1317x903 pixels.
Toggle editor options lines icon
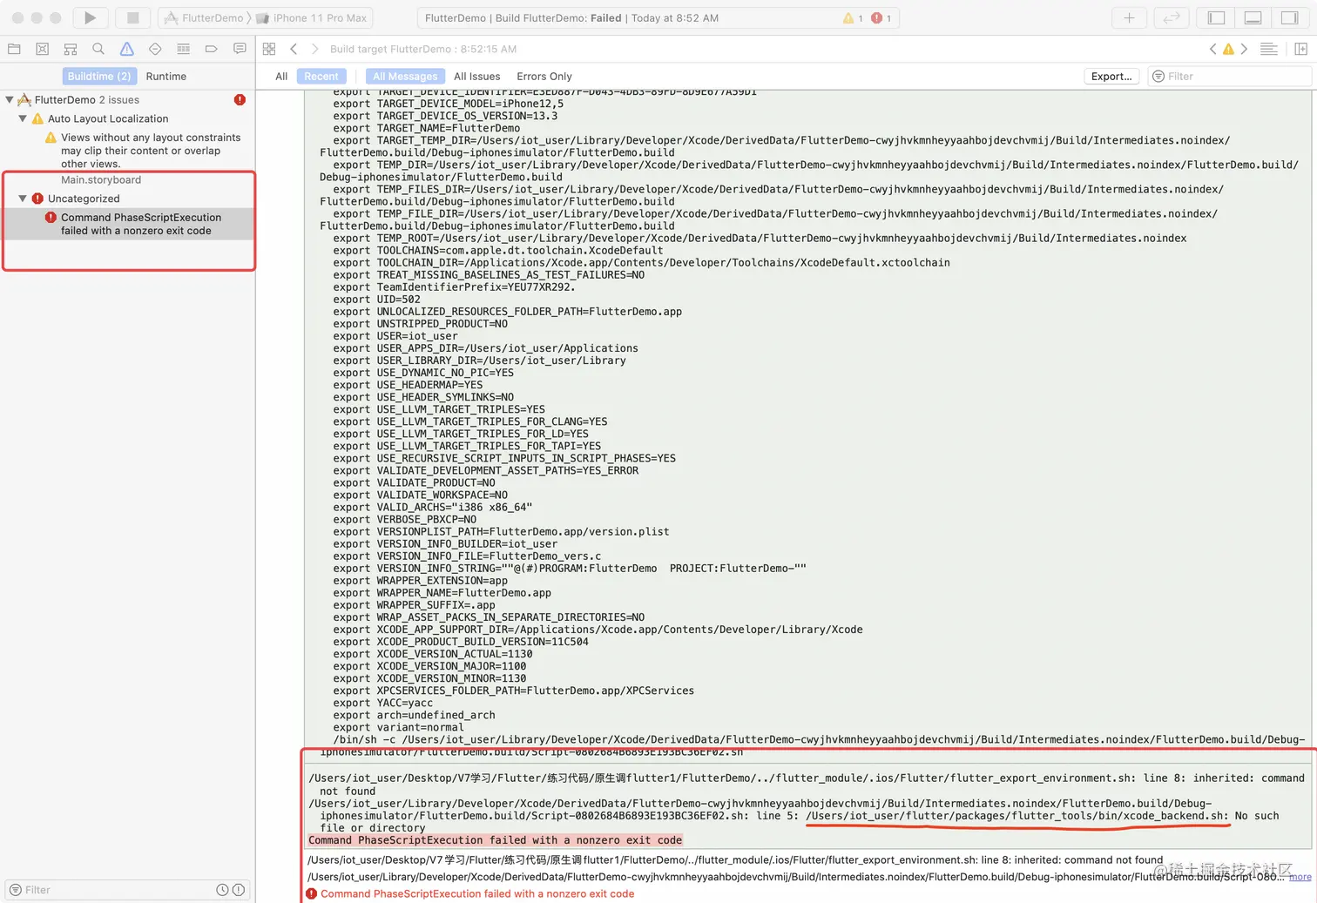[1269, 49]
